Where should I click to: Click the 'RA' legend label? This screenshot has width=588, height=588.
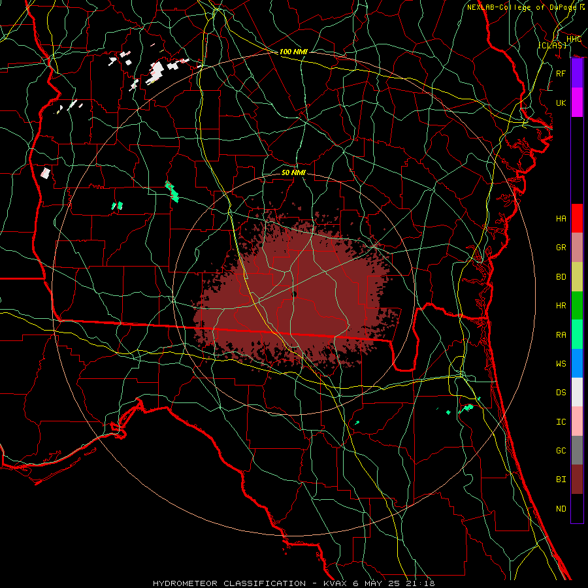click(x=561, y=335)
